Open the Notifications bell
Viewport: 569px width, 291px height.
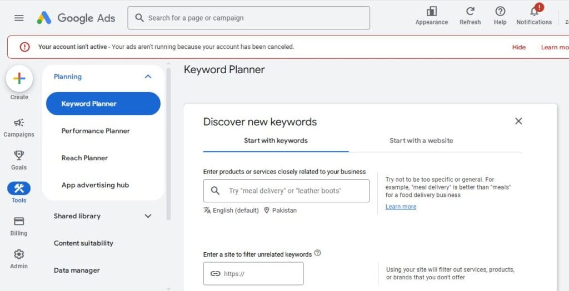(534, 12)
